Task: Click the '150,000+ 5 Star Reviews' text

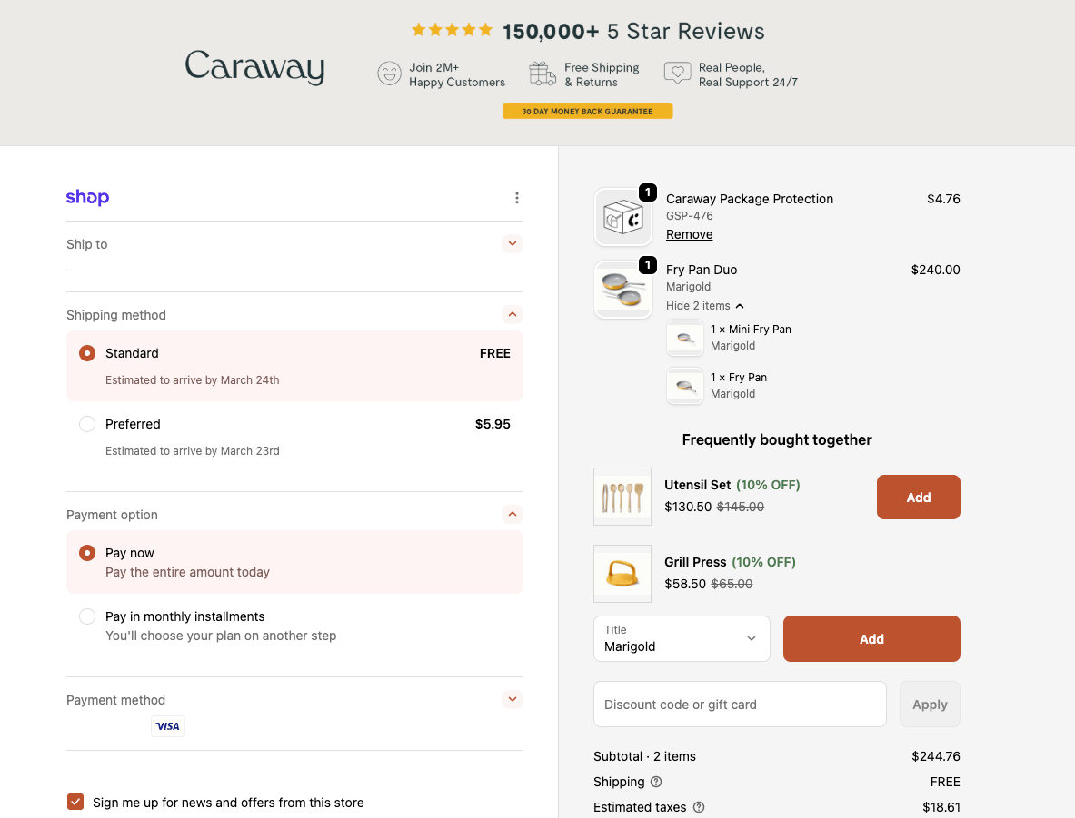Action: coord(633,32)
